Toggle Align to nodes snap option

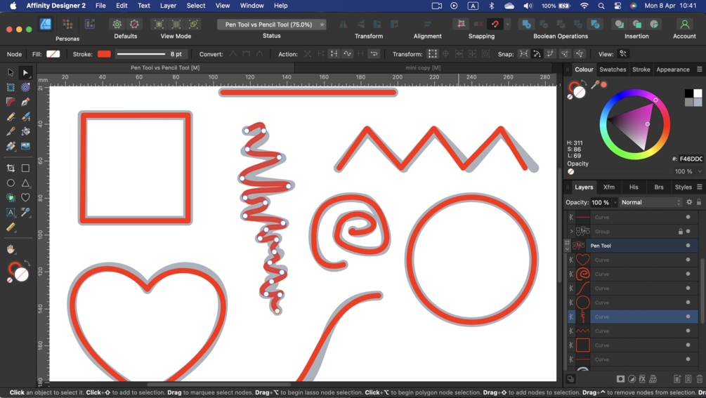(x=523, y=54)
